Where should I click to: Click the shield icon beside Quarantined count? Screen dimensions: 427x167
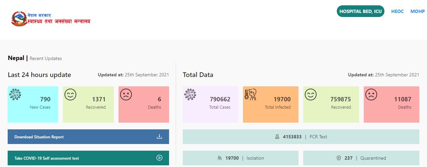click(x=339, y=158)
